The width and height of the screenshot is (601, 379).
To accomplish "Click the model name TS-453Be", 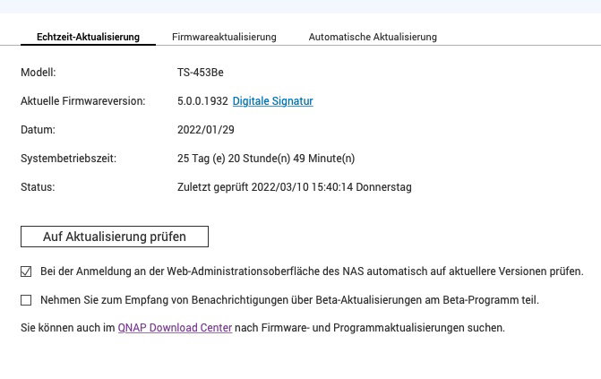I will (201, 73).
